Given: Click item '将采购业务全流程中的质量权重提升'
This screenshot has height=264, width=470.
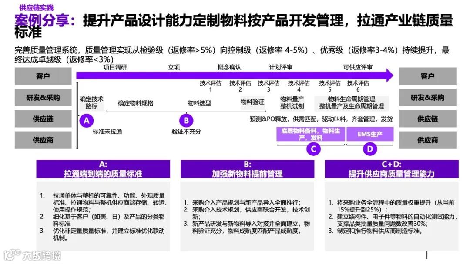Looking at the screenshot, I should 392,206.
